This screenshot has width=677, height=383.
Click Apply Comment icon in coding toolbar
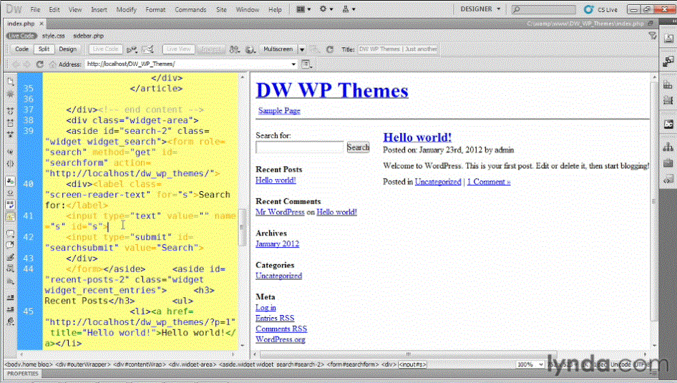pos(10,233)
